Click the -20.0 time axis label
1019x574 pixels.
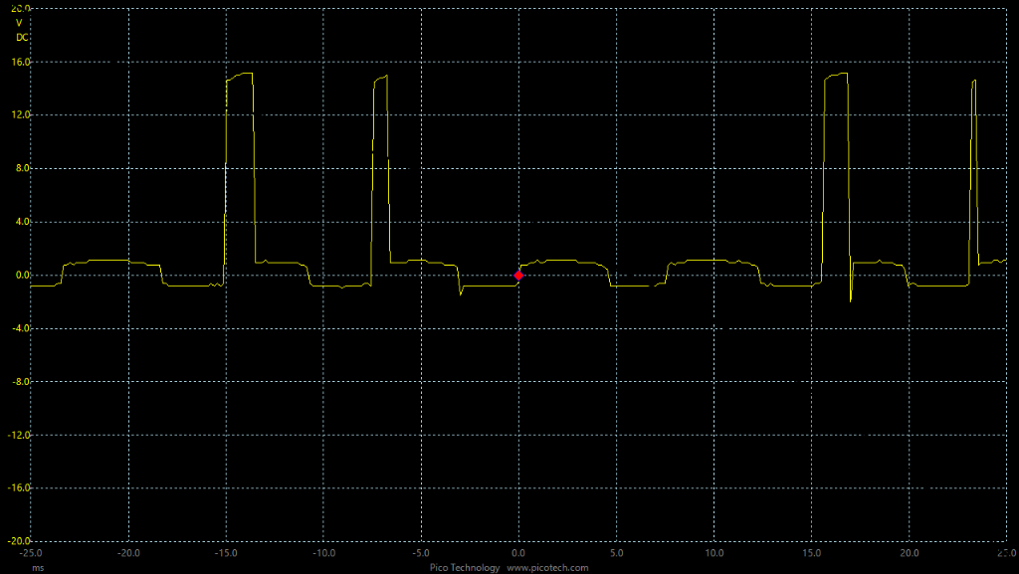tap(127, 552)
